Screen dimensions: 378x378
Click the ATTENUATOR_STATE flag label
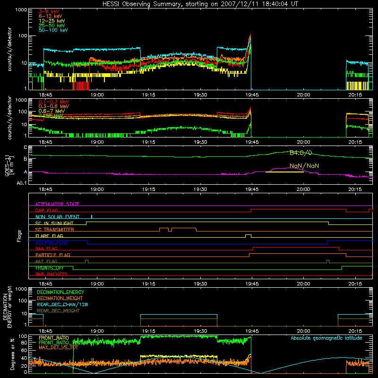tap(57, 204)
